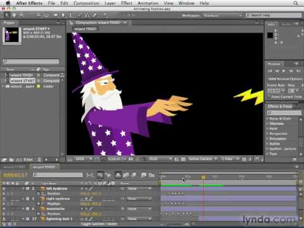Select the Type text tool

[x=70, y=15]
